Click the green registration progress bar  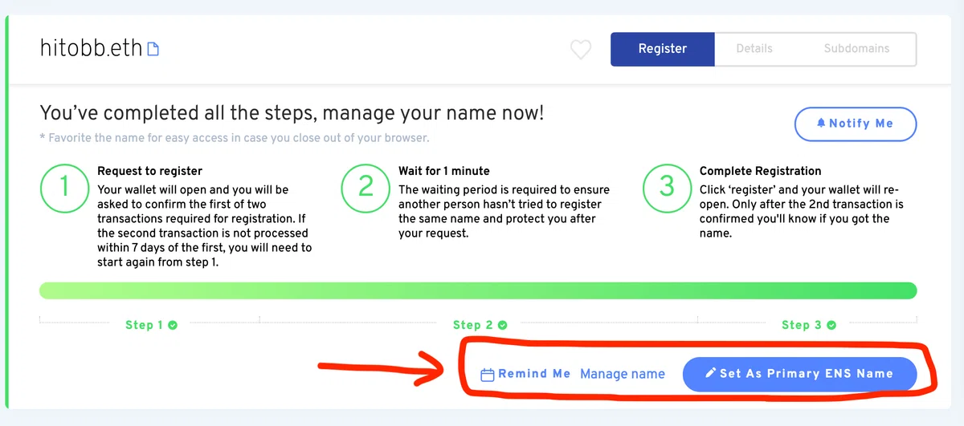pos(478,290)
